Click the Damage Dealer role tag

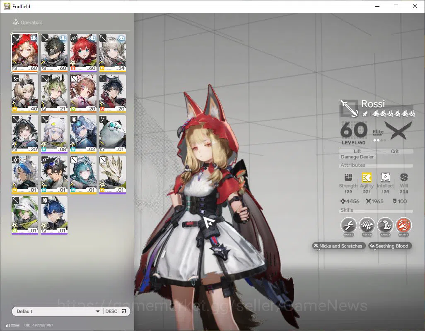357,157
